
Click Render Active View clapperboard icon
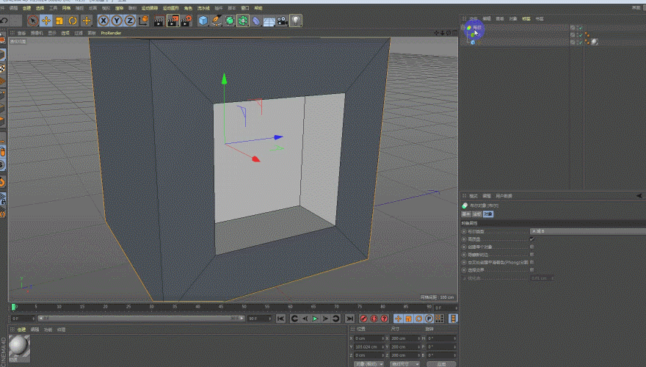(x=159, y=21)
